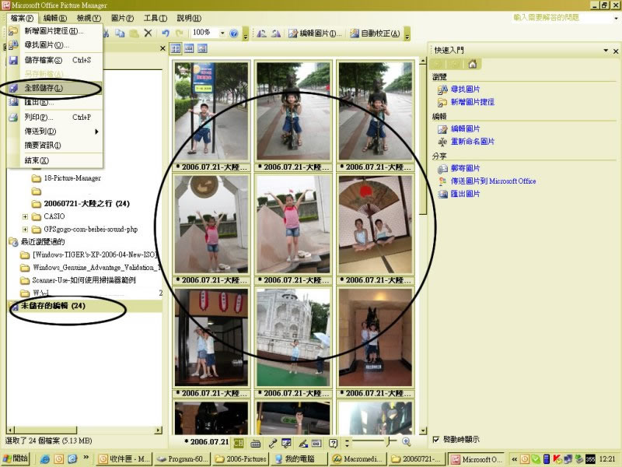Click the Redo arrow icon
The image size is (622, 467).
[180, 33]
